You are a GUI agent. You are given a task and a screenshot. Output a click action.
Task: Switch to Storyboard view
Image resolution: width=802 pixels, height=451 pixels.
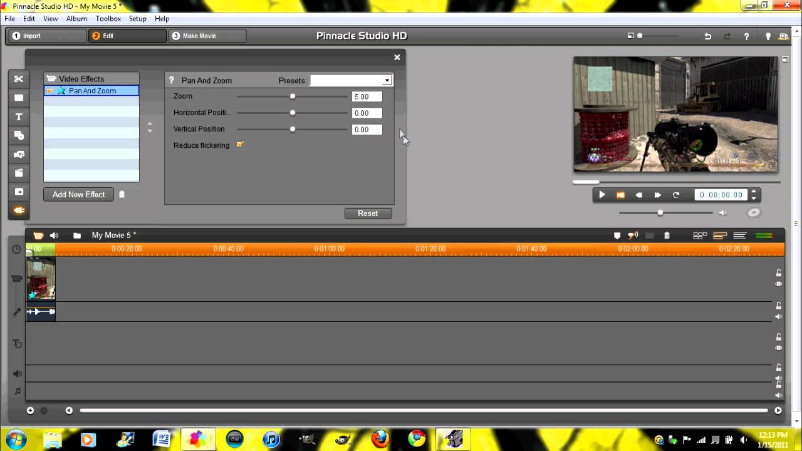[700, 236]
